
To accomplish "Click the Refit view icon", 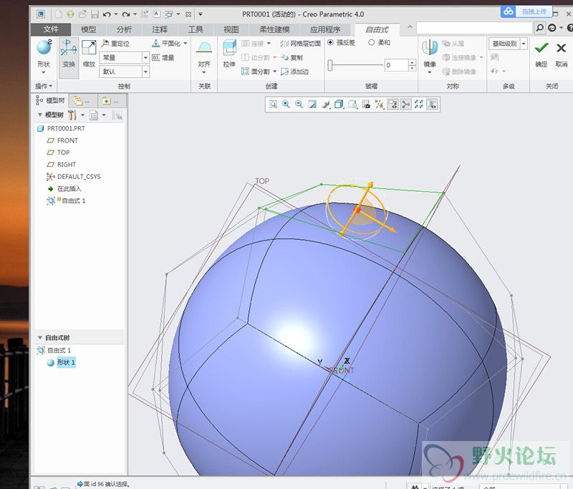I will click(x=273, y=105).
